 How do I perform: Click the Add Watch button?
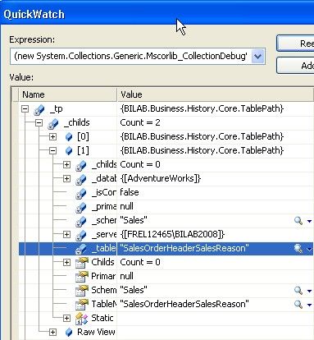pyautogui.click(x=295, y=66)
